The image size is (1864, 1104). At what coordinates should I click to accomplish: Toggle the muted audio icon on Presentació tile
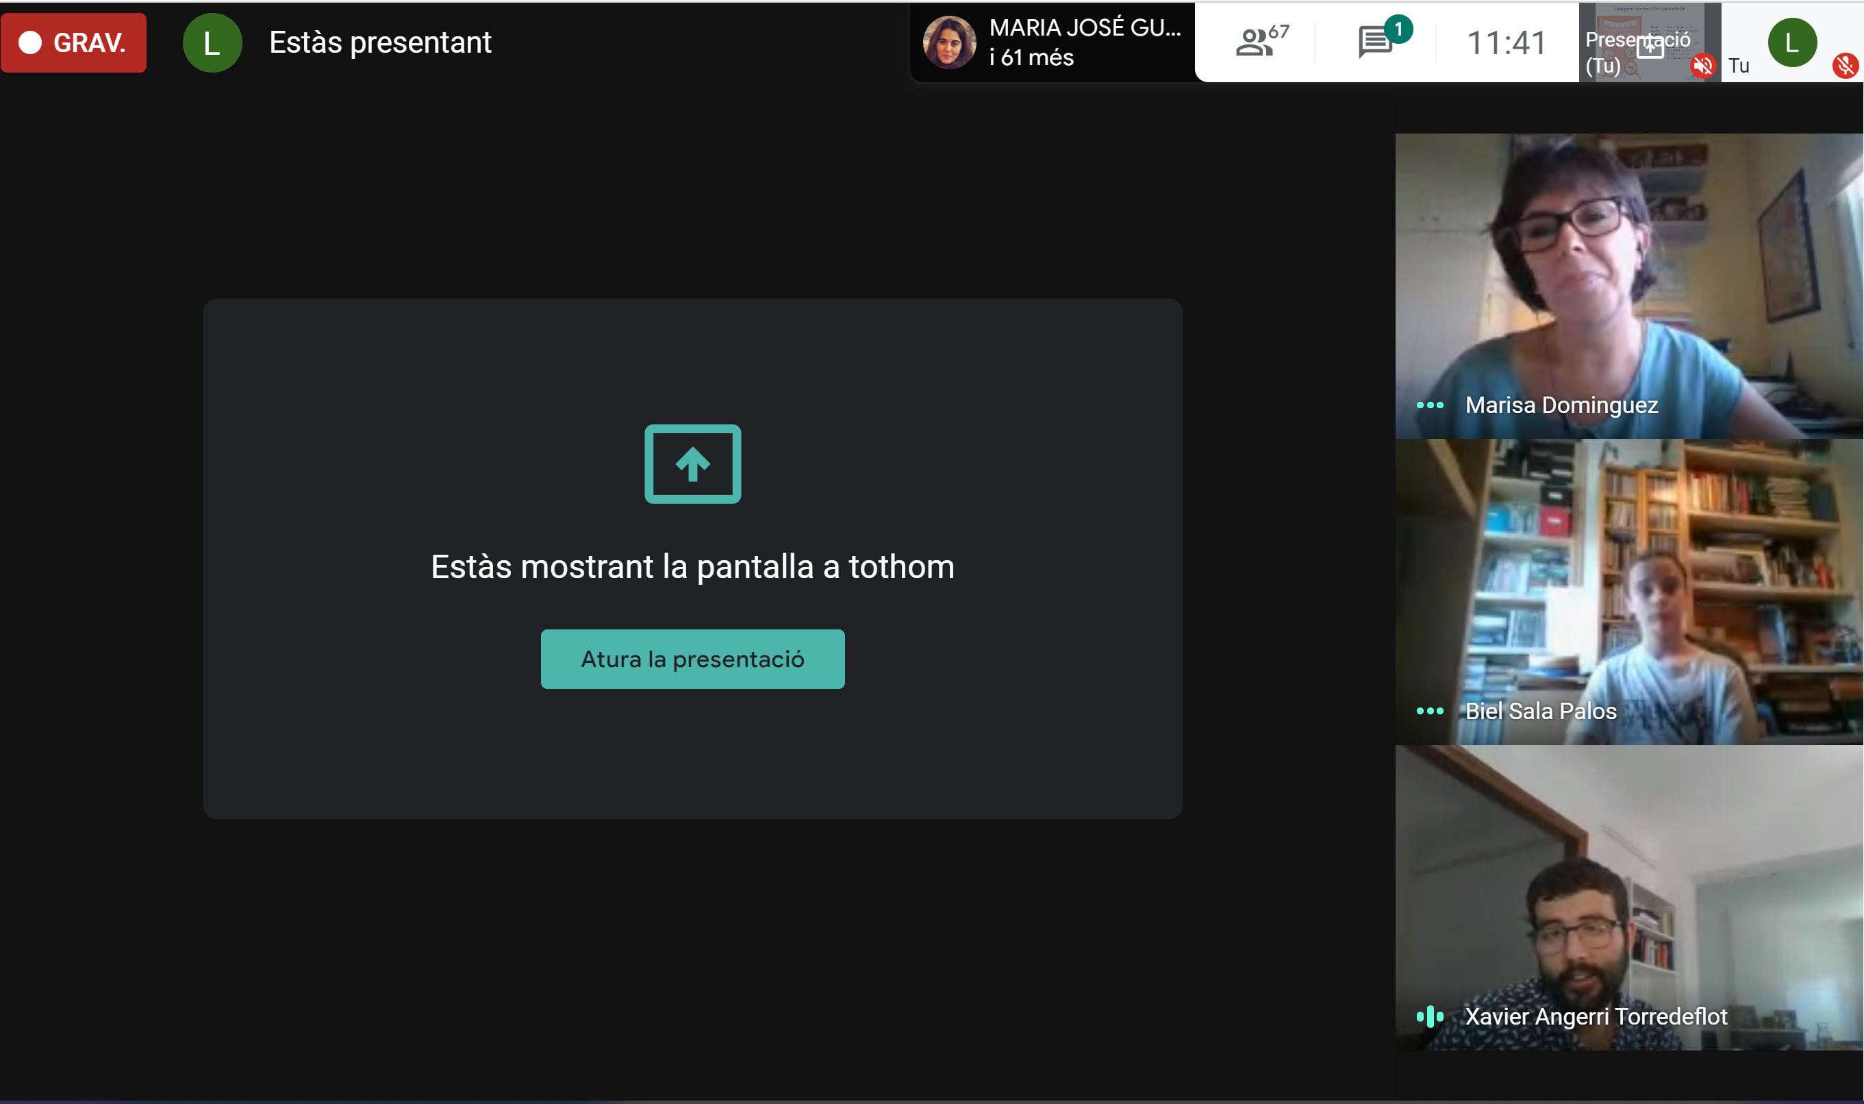(1702, 66)
